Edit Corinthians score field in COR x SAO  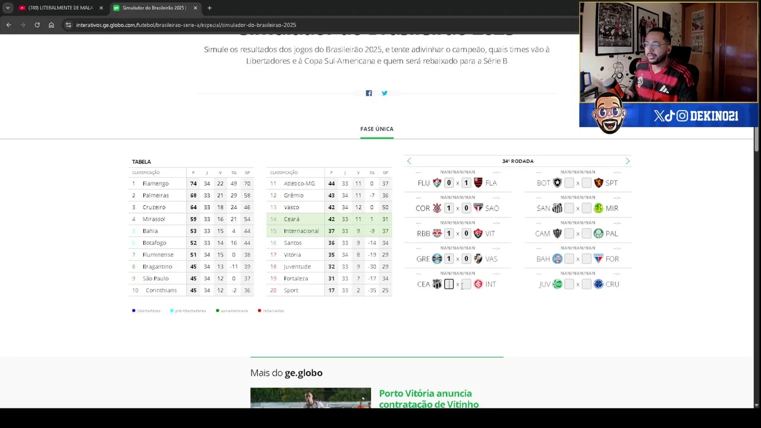point(449,208)
